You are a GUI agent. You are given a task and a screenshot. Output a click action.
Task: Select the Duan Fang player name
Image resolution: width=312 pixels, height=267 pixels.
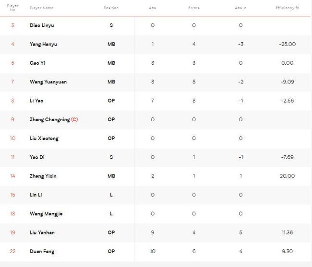tap(42, 251)
